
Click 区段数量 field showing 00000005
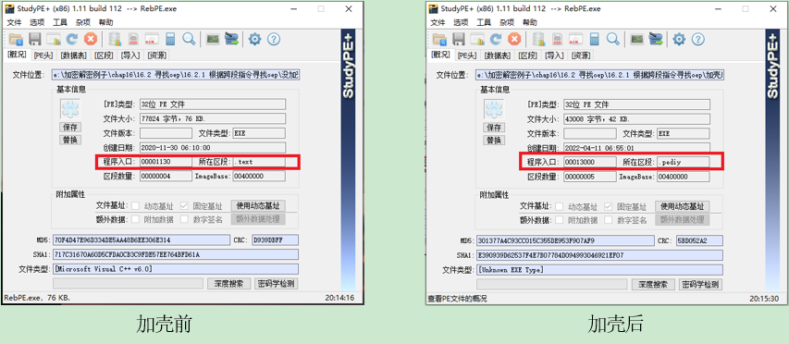590,177
